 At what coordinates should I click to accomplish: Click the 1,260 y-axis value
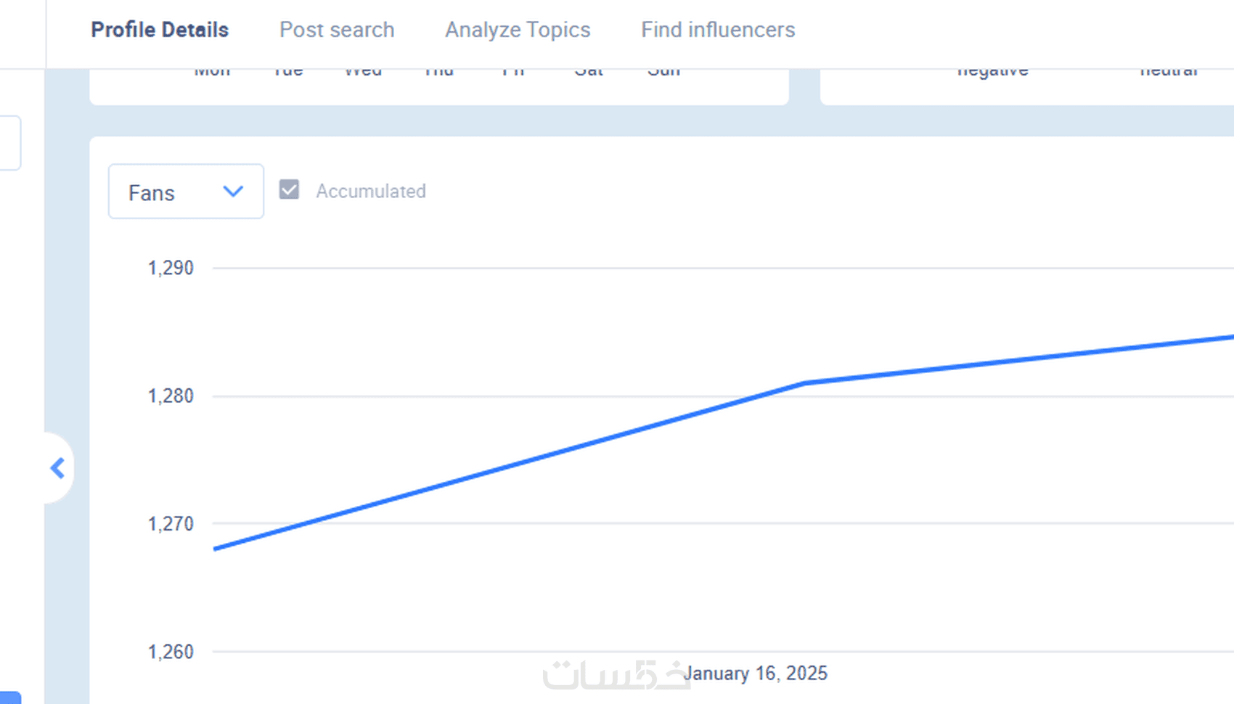coord(171,652)
